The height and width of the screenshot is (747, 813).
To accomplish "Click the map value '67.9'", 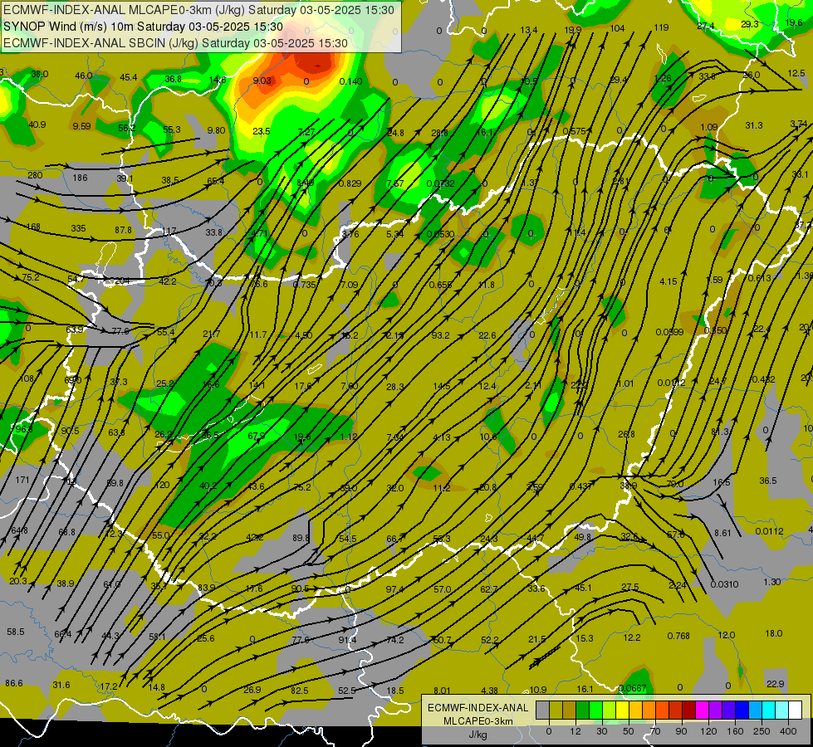I will [x=256, y=436].
